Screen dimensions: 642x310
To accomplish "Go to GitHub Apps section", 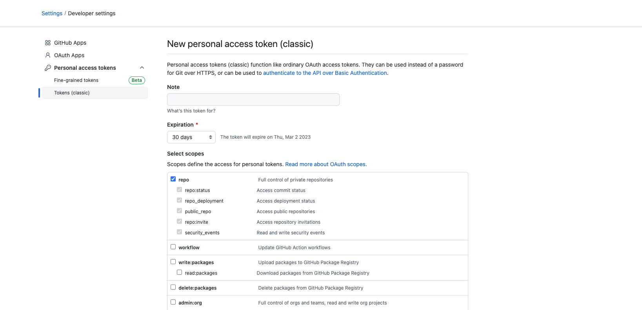I will coord(70,43).
